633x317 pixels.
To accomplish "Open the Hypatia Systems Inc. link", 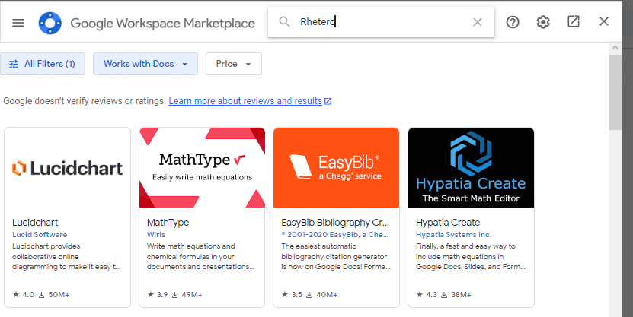I will (x=454, y=234).
